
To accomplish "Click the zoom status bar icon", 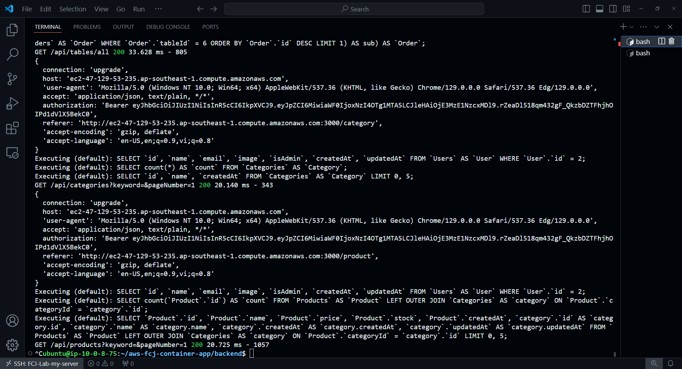I will pyautogui.click(x=654, y=363).
